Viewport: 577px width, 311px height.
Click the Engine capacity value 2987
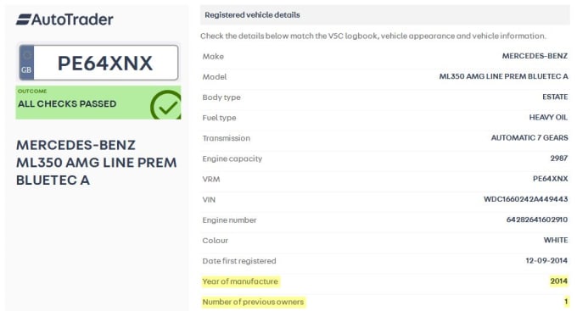pyautogui.click(x=559, y=158)
